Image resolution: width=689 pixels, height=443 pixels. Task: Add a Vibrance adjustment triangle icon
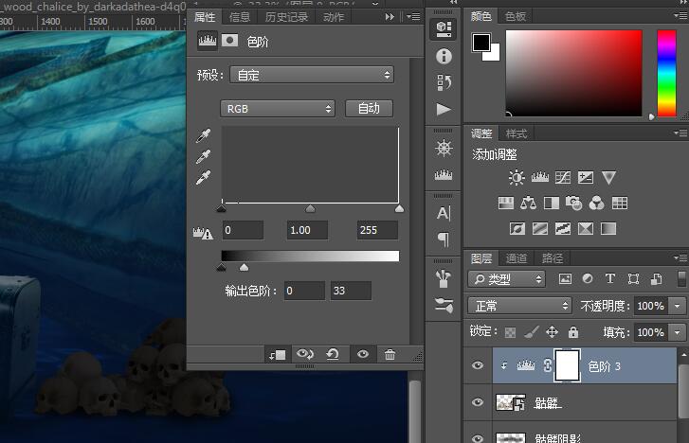[608, 177]
